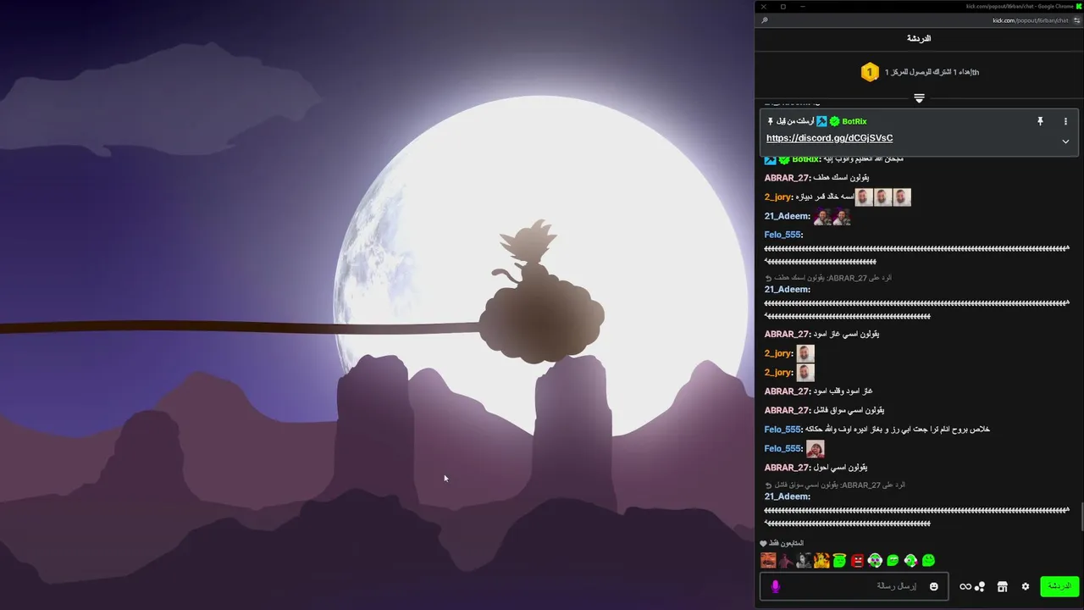Click username ABRAR_27 on يقولون اسمك هطف message
The width and height of the screenshot is (1084, 610).
pos(787,178)
